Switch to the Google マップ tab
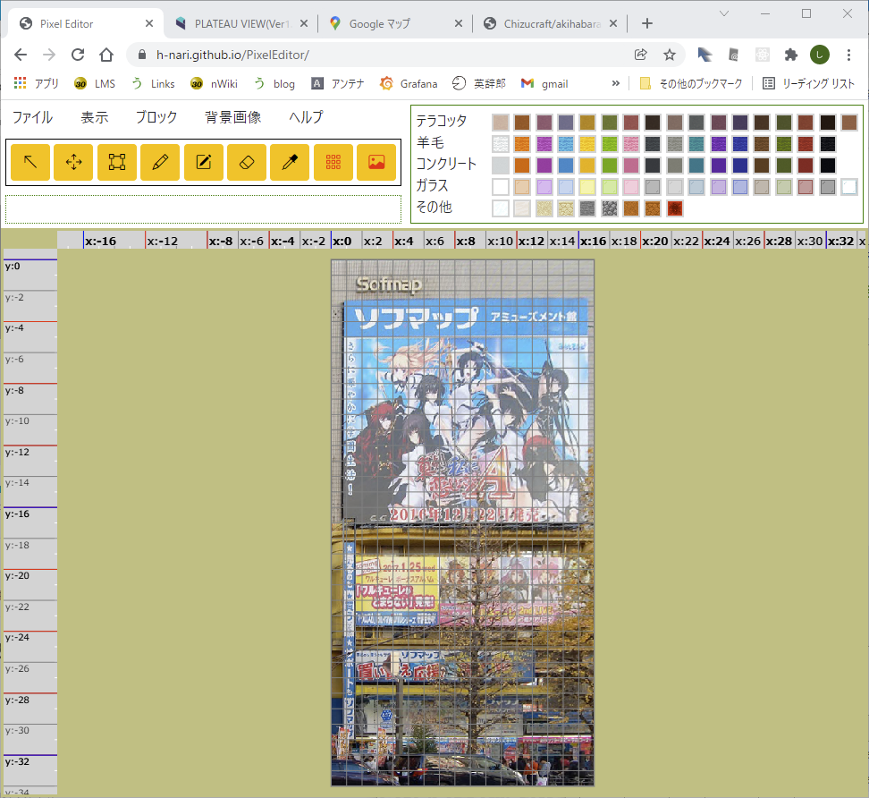 click(392, 24)
